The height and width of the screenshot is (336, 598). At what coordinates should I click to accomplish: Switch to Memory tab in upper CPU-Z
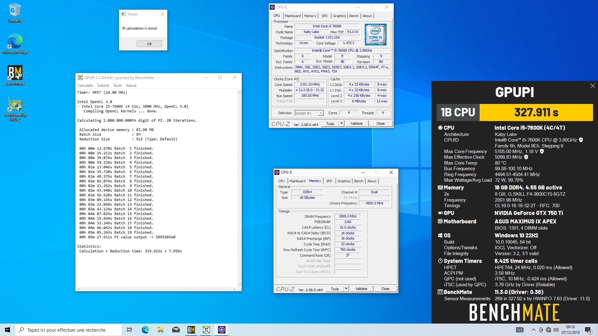310,16
